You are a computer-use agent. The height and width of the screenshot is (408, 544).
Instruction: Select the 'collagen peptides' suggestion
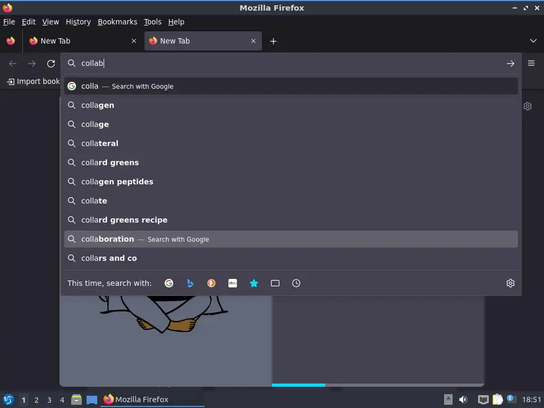click(291, 182)
